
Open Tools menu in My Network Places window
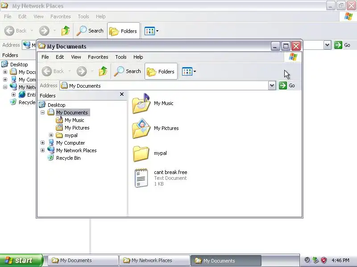tap(83, 16)
